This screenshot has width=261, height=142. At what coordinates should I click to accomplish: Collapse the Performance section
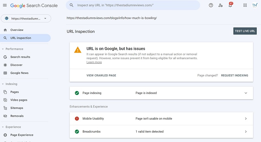3,49
